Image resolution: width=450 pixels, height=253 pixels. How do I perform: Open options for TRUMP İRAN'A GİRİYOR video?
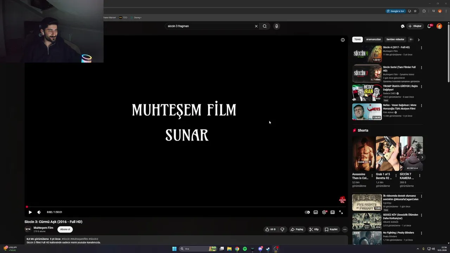coord(422,86)
